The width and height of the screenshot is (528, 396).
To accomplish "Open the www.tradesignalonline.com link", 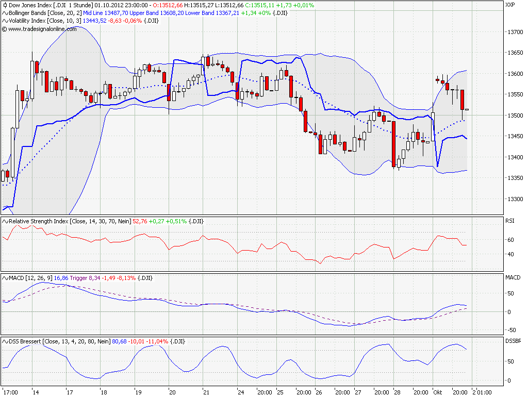I will coord(41,29).
